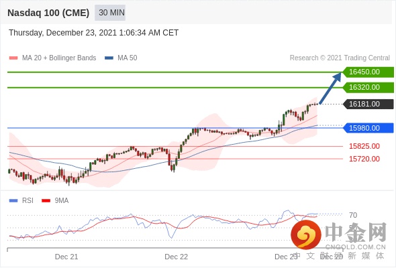The width and height of the screenshot is (396, 268).
Task: Click the Dec 21 axis date
Action: pyautogui.click(x=66, y=257)
